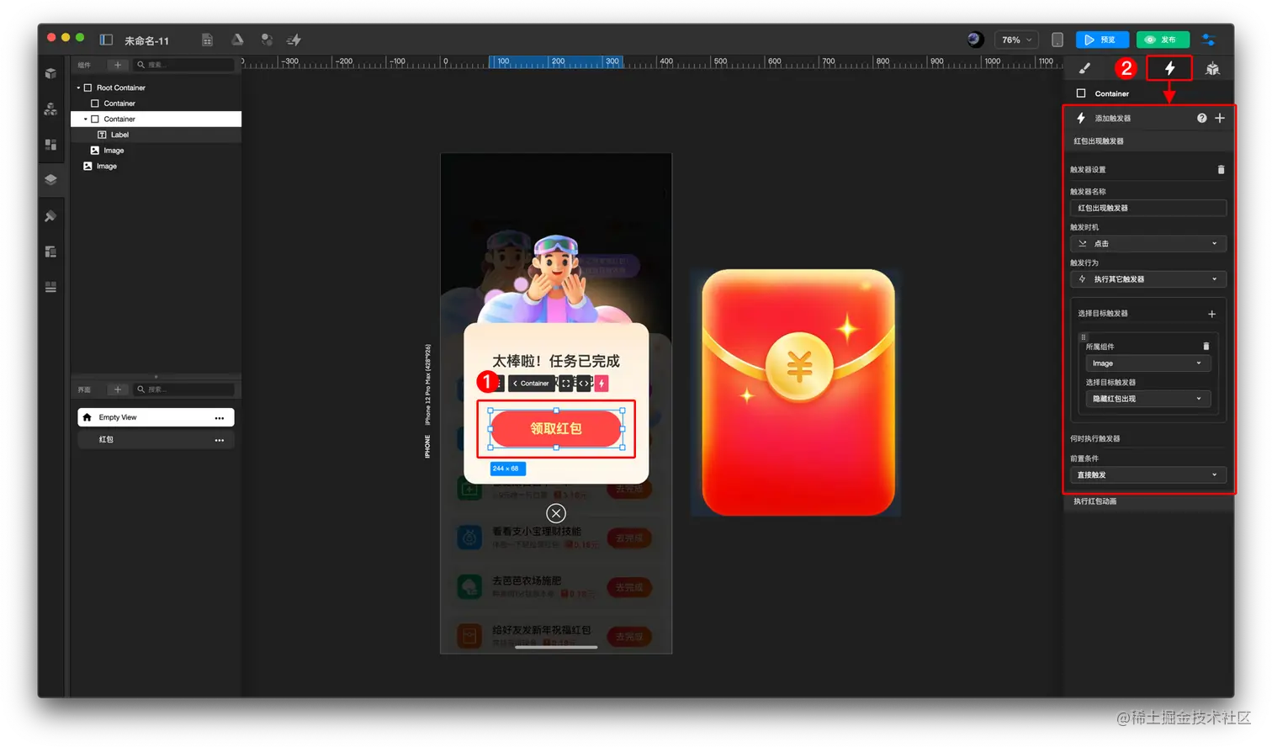
Task: Select the red envelope image on canvas
Action: (798, 392)
